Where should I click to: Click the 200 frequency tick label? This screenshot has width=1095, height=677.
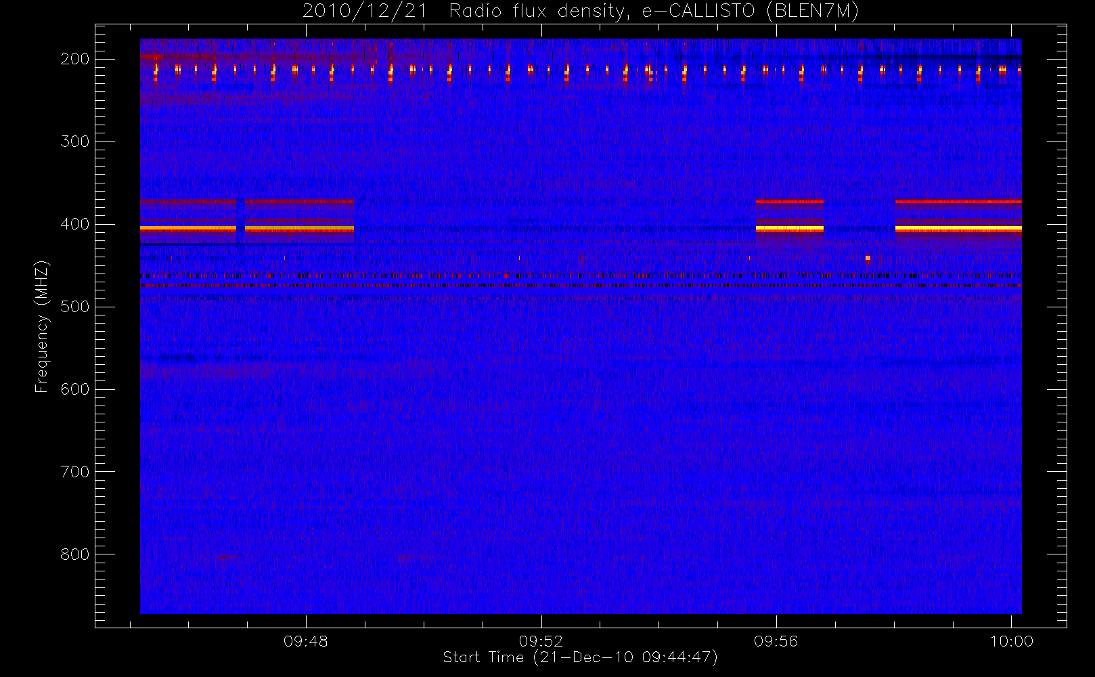click(x=74, y=59)
